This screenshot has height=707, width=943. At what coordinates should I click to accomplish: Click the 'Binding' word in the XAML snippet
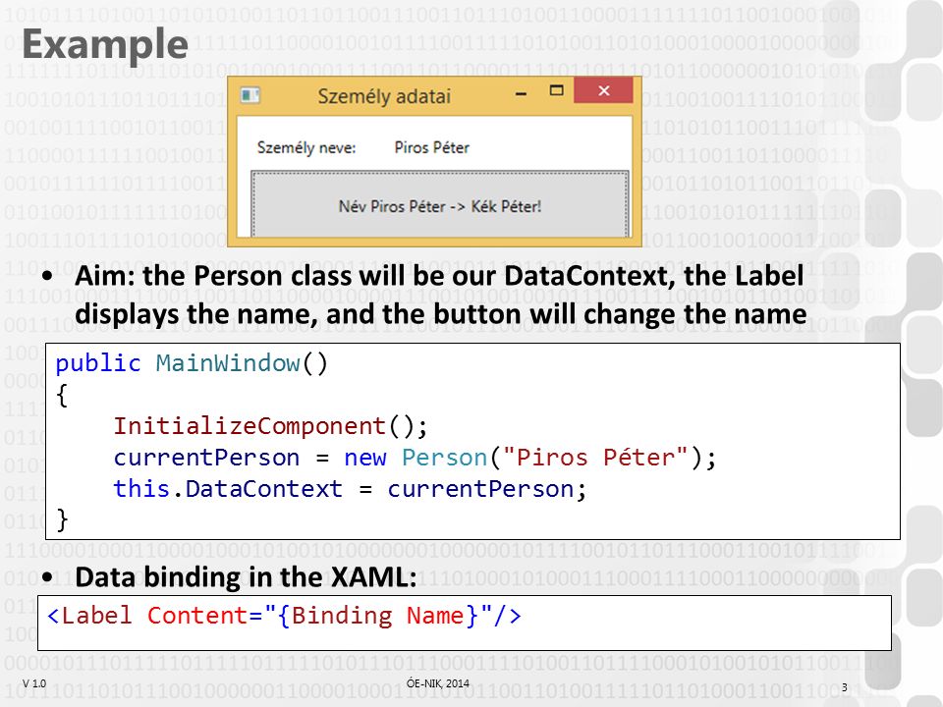[x=342, y=616]
